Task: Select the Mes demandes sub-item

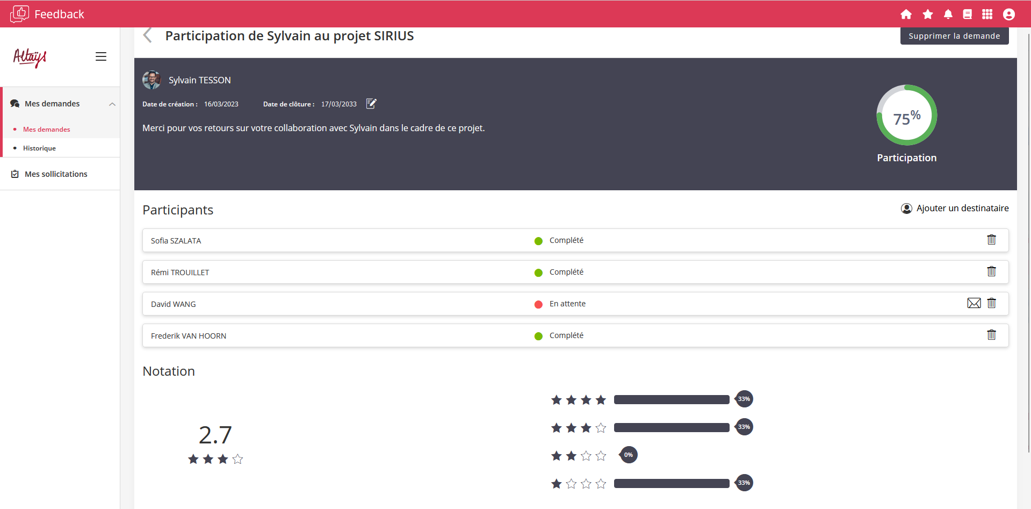Action: [x=47, y=130]
